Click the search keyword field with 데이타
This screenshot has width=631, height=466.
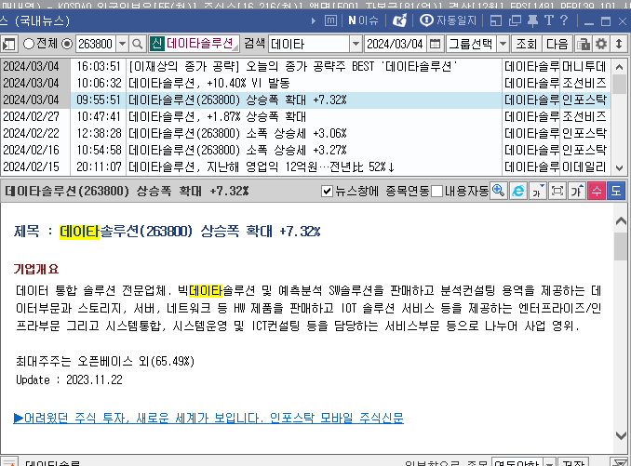tap(309, 44)
